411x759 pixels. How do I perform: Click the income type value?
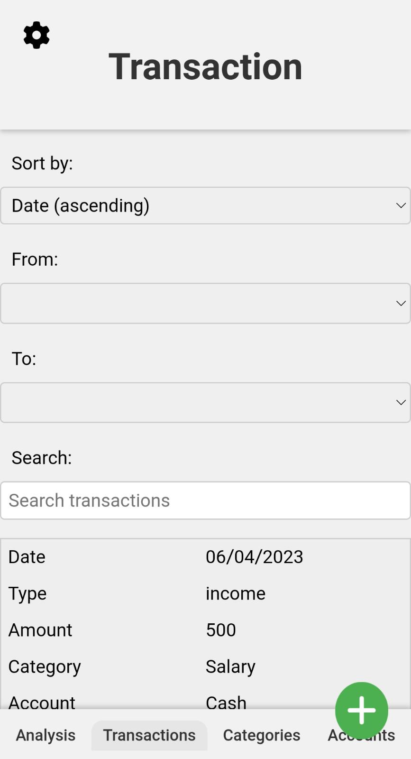(236, 593)
